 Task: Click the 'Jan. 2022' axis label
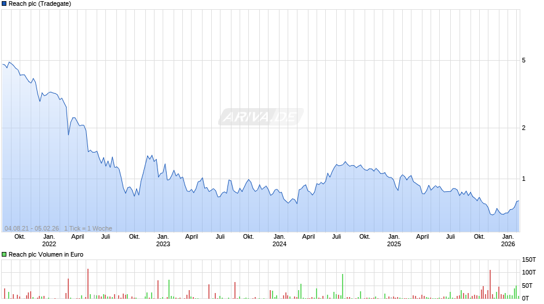(x=49, y=240)
